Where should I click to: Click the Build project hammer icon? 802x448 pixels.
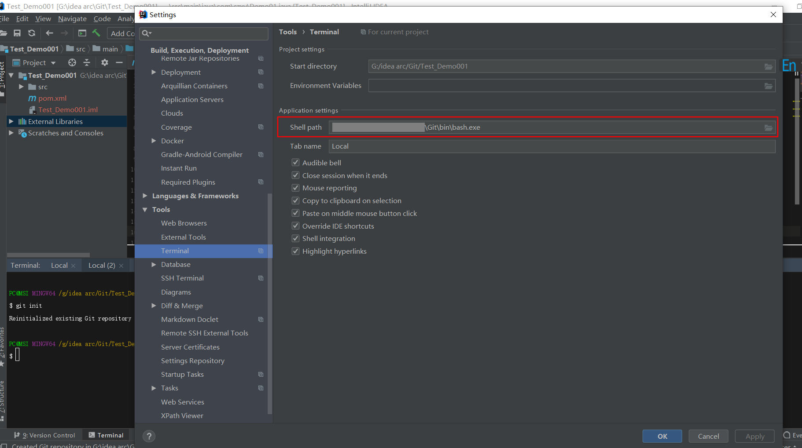(96, 33)
